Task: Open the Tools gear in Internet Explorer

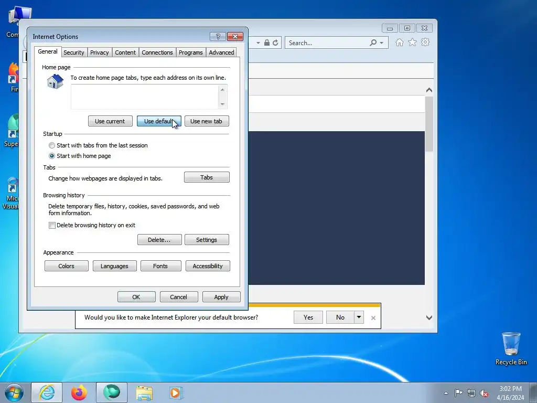Action: pos(425,42)
